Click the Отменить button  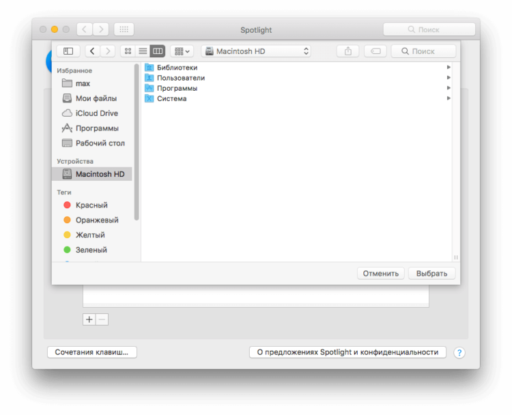tap(381, 273)
